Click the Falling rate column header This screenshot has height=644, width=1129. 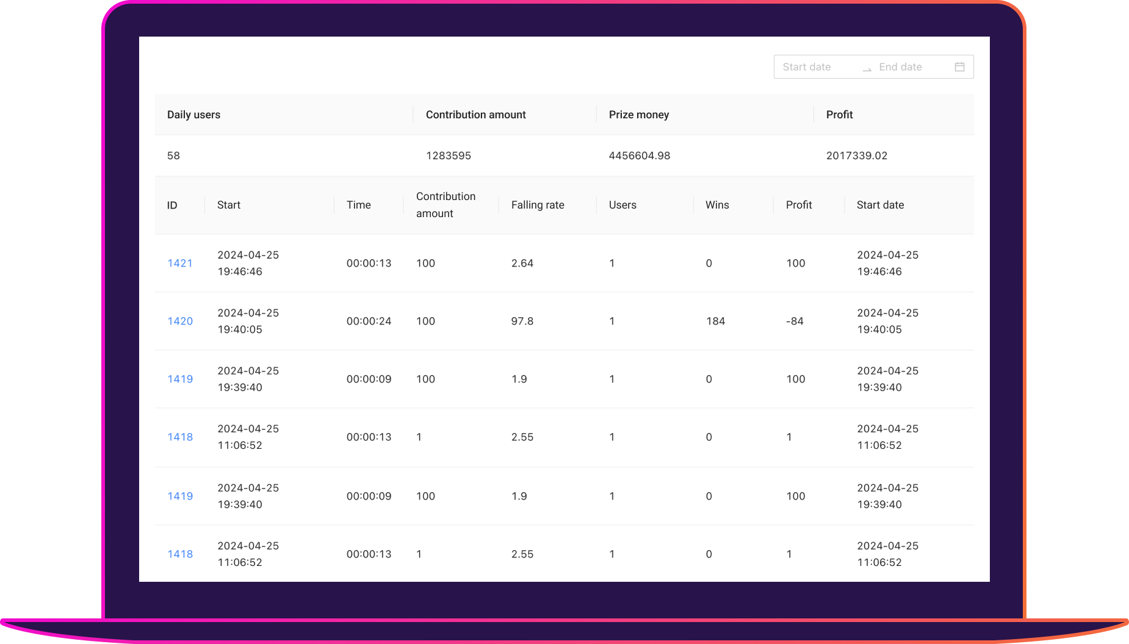[538, 205]
